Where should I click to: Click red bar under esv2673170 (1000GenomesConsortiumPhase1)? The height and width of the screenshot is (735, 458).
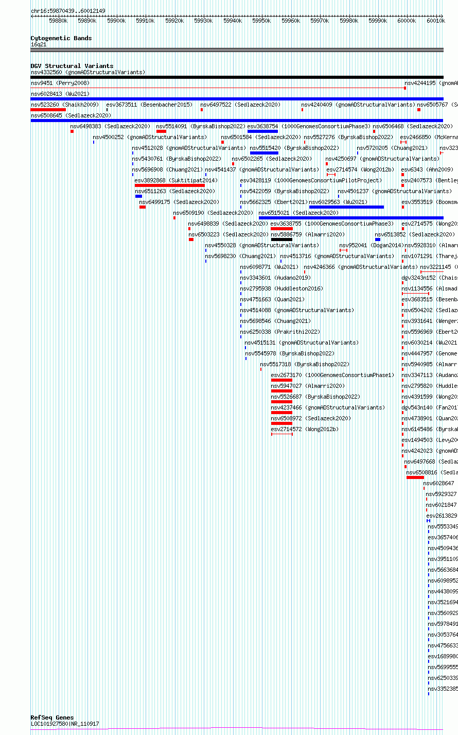coord(281,380)
